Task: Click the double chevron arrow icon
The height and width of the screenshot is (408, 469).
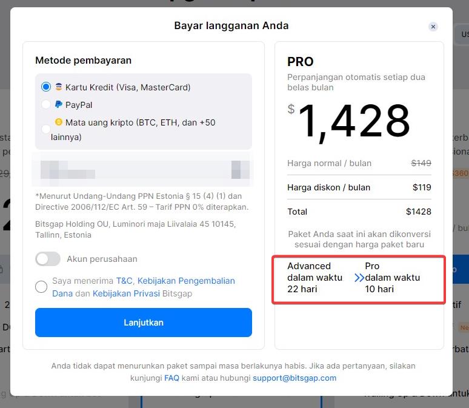Action: click(359, 278)
